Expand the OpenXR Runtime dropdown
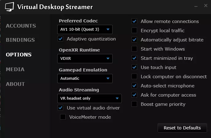Viewport: 211px width, 138px height. (85, 59)
